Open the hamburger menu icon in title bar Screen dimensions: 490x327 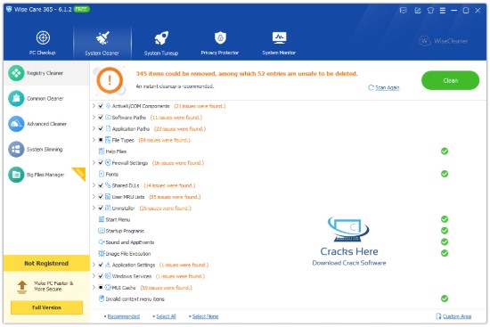pos(443,11)
